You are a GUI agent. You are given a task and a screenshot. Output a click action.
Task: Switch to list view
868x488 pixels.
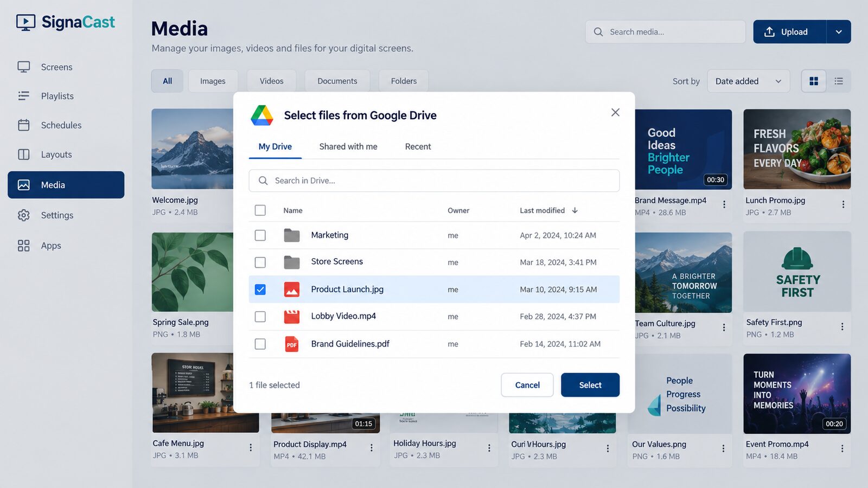tap(839, 81)
